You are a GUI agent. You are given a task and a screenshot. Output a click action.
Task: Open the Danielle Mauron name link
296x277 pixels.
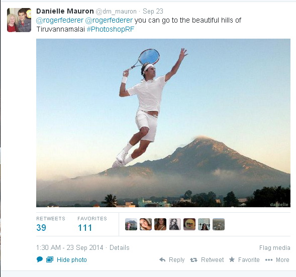pos(65,11)
